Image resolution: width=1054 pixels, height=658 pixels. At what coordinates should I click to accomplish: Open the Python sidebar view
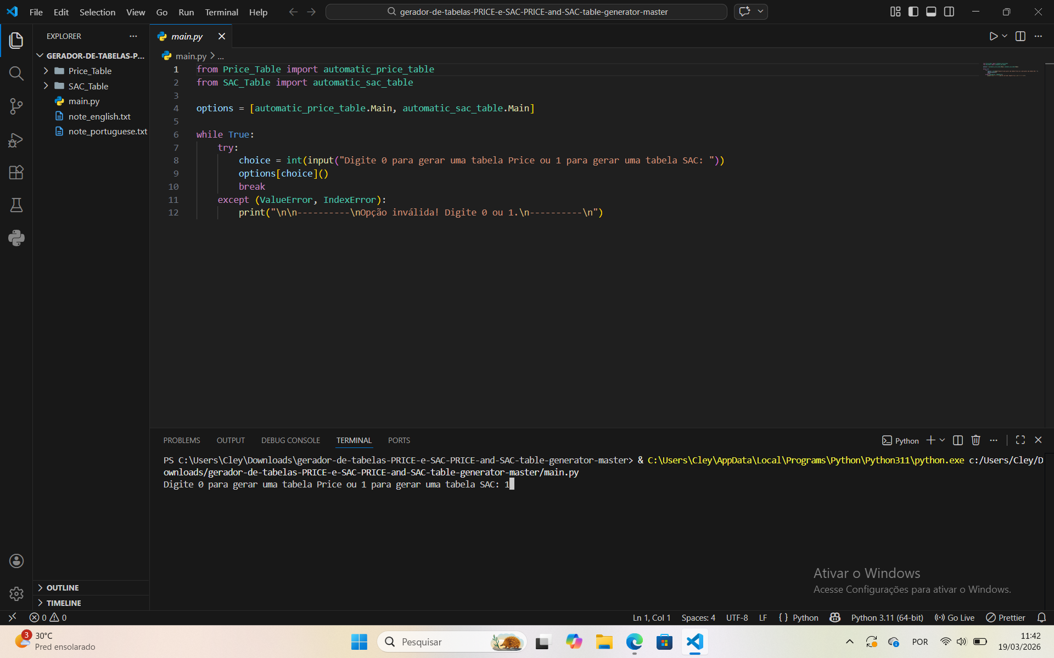pyautogui.click(x=16, y=238)
